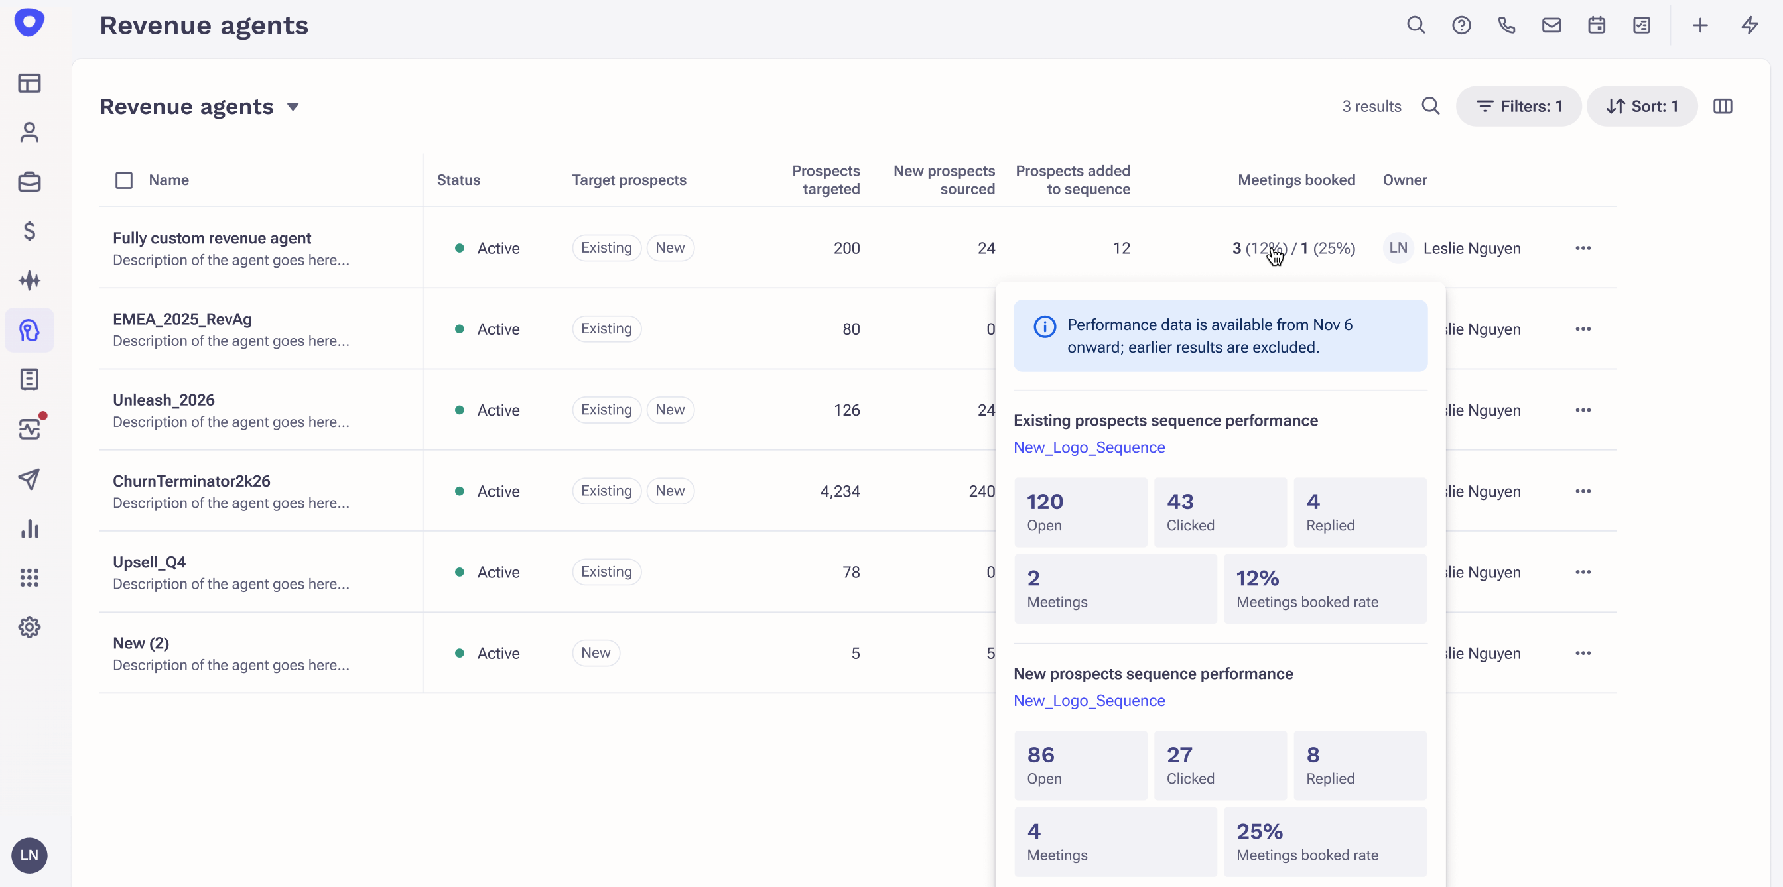Open more options for Fully custom revenue agent
The width and height of the screenshot is (1783, 887).
pos(1582,249)
